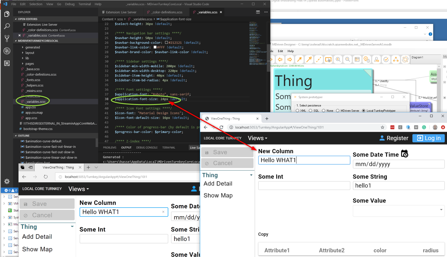Image resolution: width=447 pixels, height=257 pixels.
Task: Open _variables.scss in the file explorer
Action: (x=35, y=102)
